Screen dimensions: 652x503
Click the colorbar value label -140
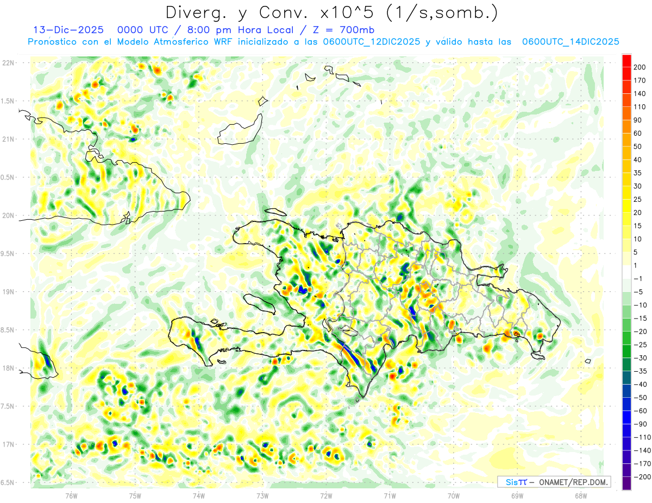tap(641, 450)
